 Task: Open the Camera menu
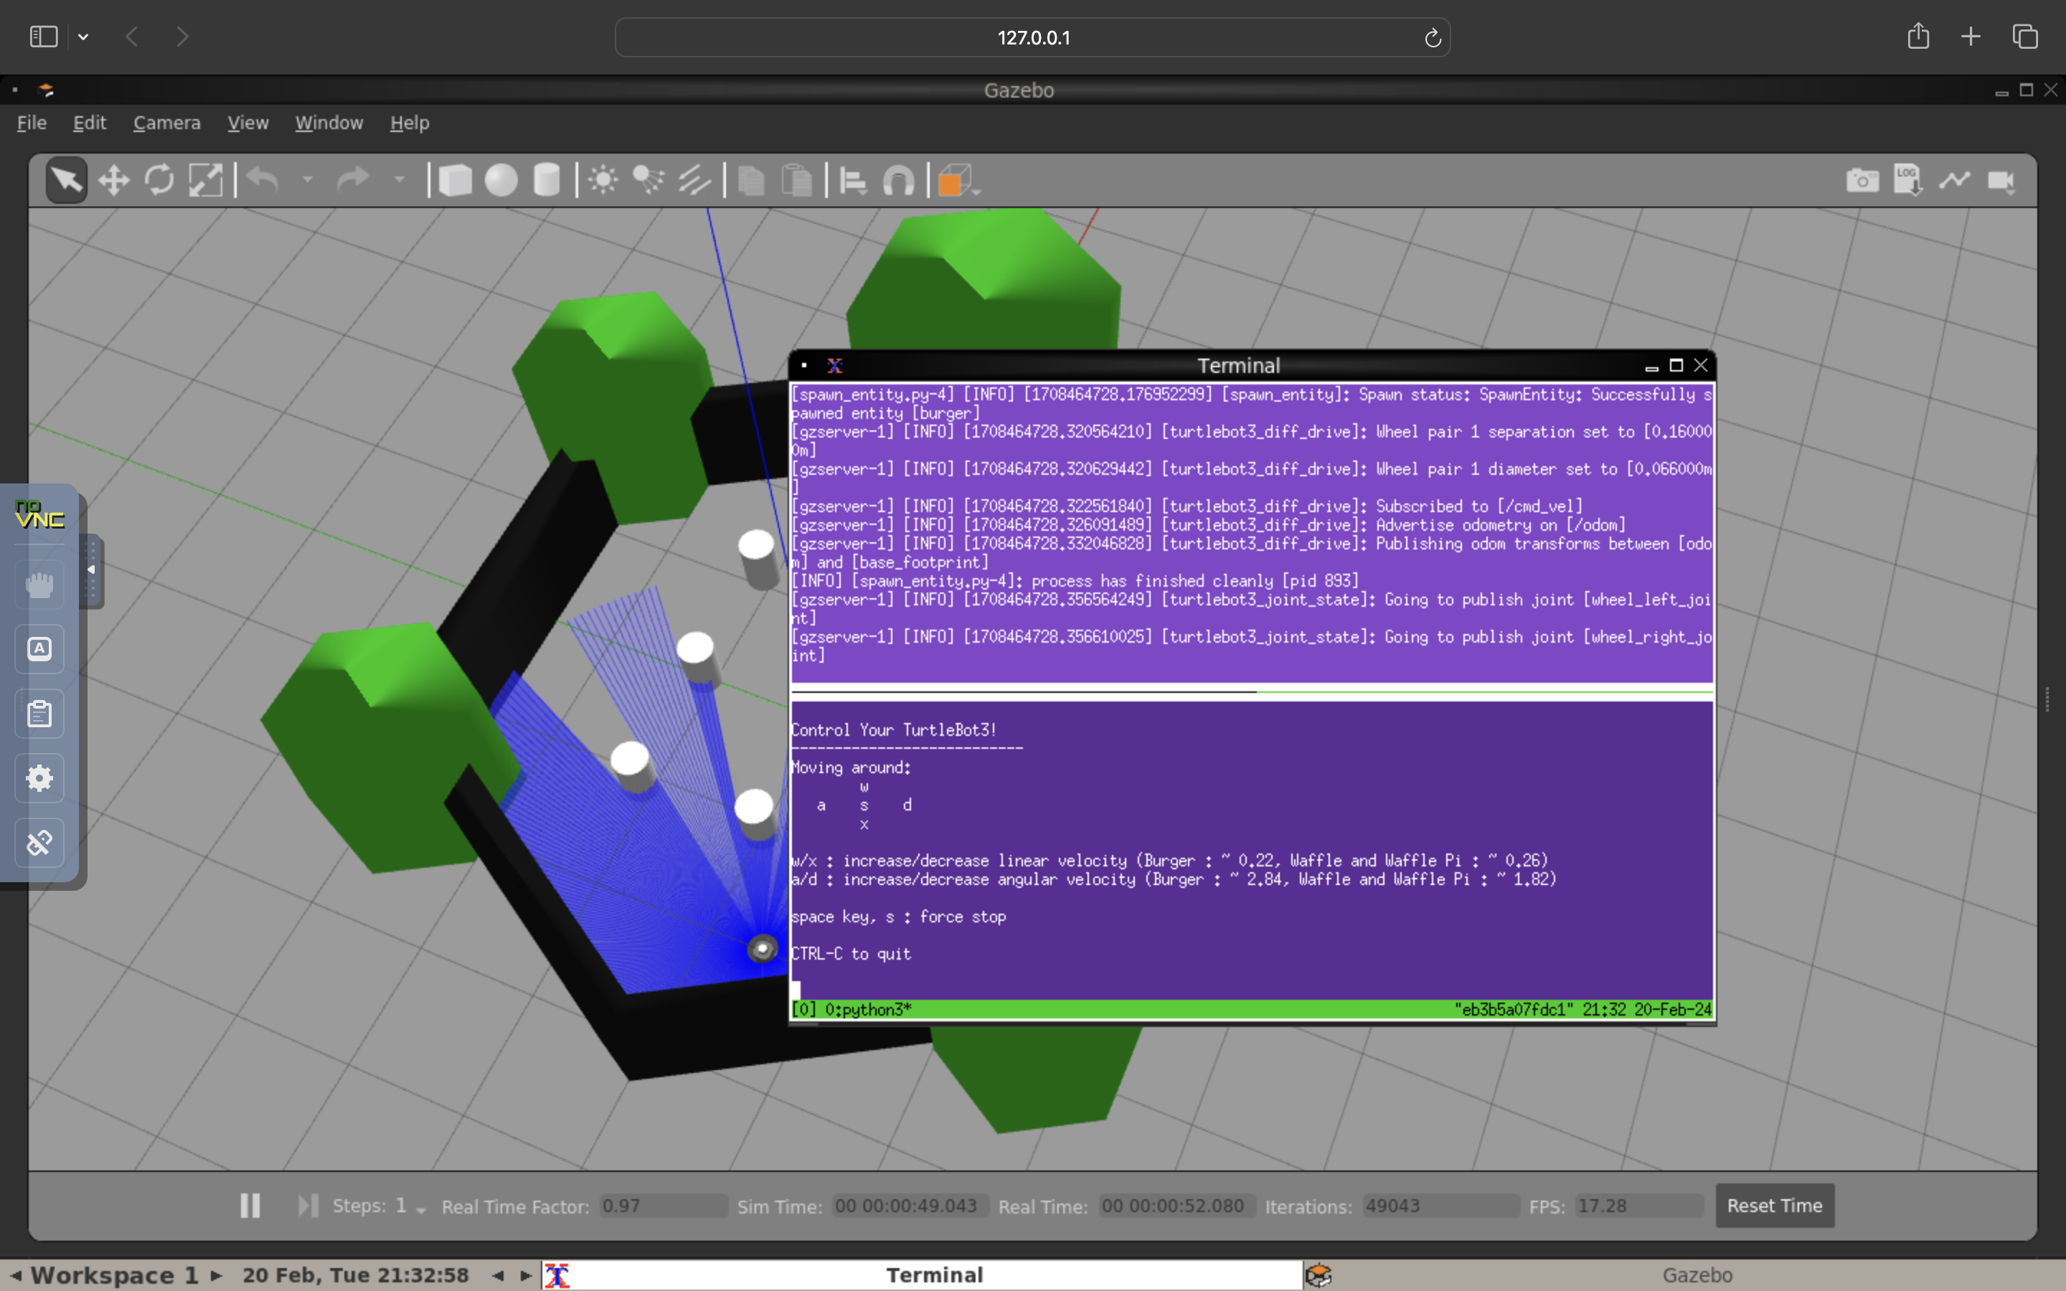coord(166,123)
